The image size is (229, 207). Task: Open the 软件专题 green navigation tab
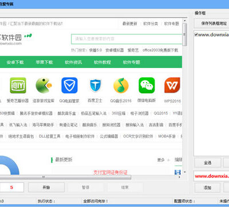[132, 62]
